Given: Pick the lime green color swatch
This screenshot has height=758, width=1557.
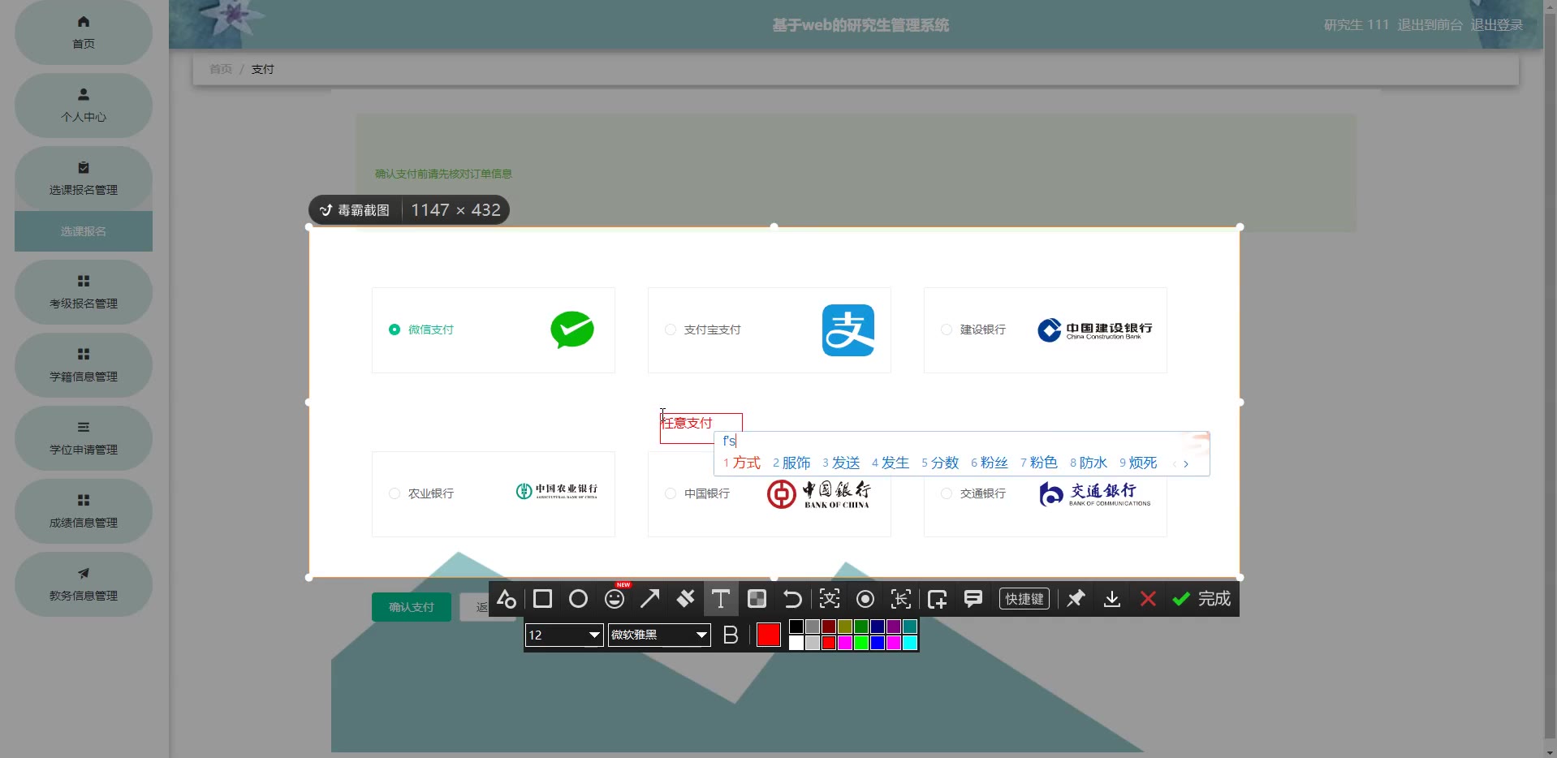Looking at the screenshot, I should (861, 643).
